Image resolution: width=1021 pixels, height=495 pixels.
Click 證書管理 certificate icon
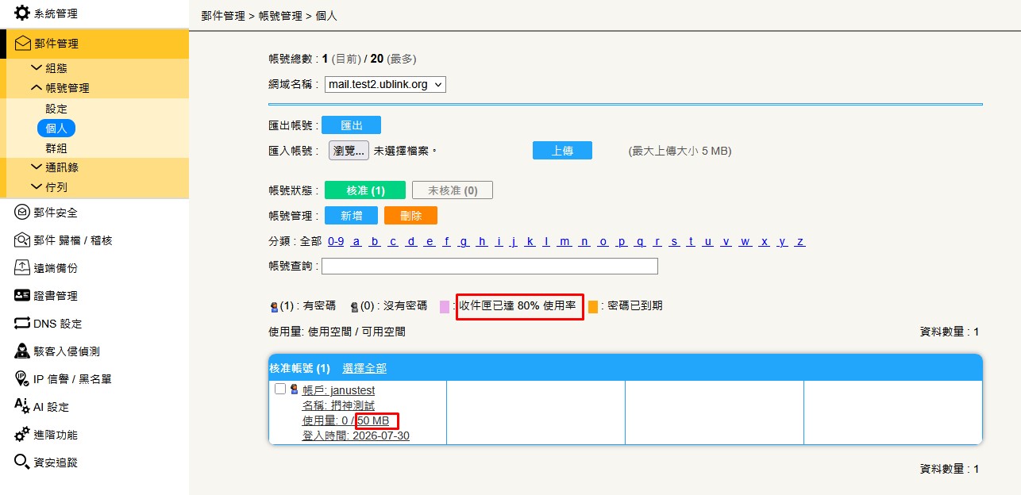coord(22,296)
